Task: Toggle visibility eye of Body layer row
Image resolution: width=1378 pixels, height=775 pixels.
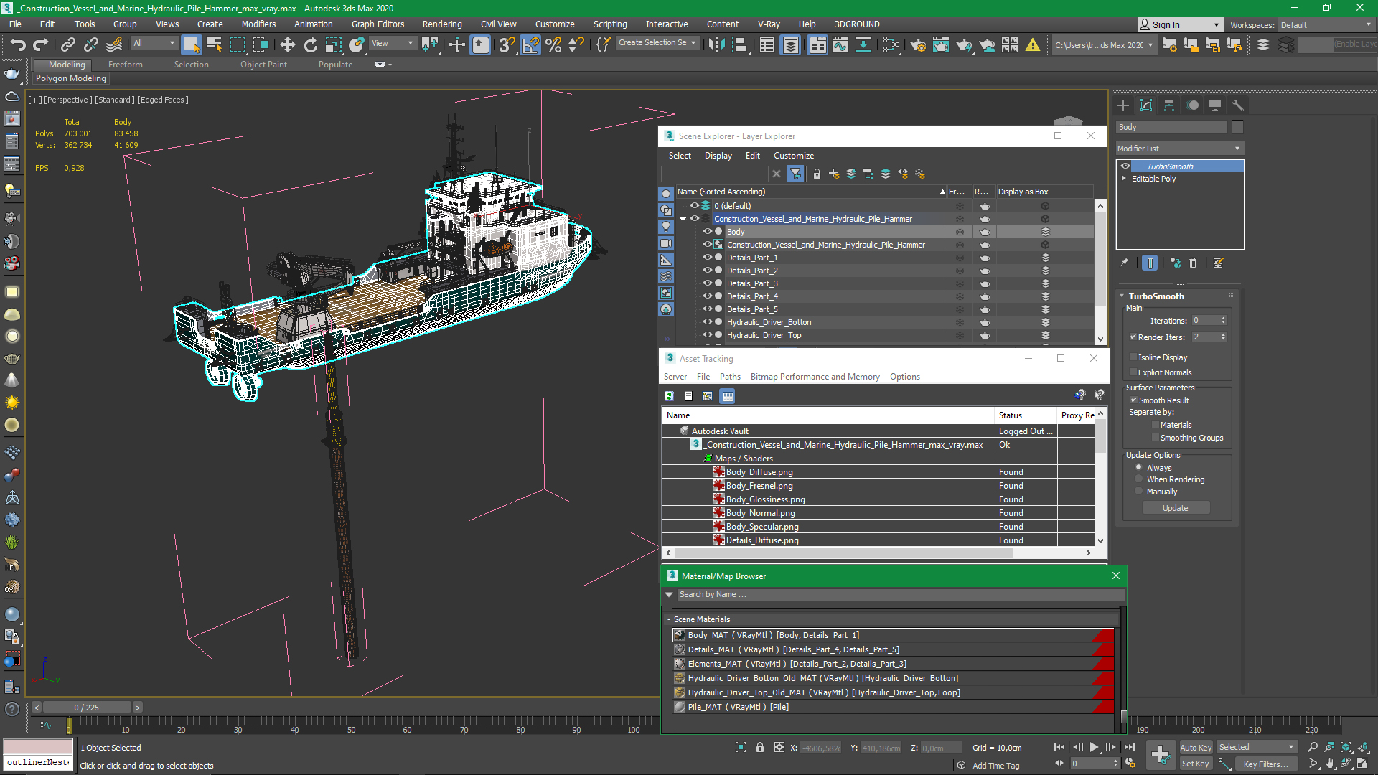Action: 707,231
